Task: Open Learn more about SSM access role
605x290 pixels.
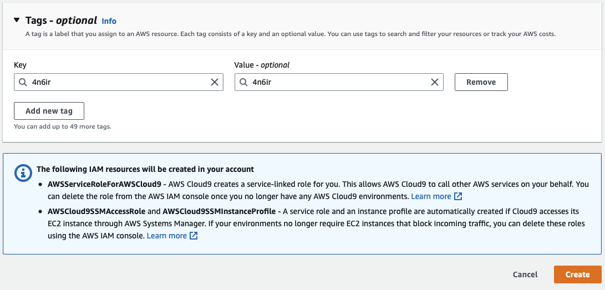Action: [166, 236]
